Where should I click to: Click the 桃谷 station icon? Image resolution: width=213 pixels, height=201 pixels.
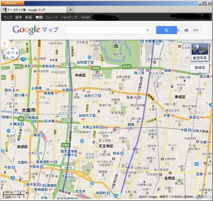pos(122,153)
